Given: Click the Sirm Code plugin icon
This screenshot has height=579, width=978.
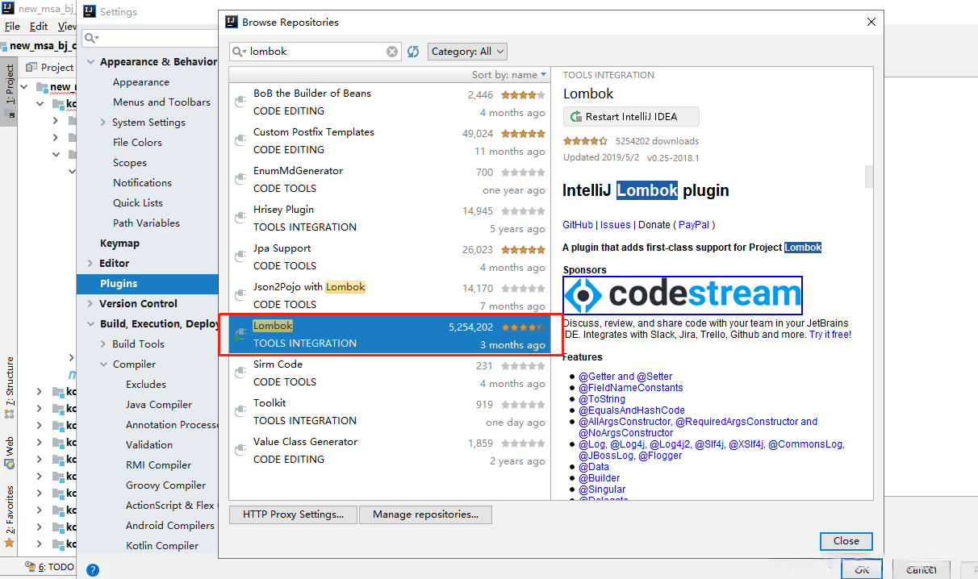Looking at the screenshot, I should pos(240,373).
